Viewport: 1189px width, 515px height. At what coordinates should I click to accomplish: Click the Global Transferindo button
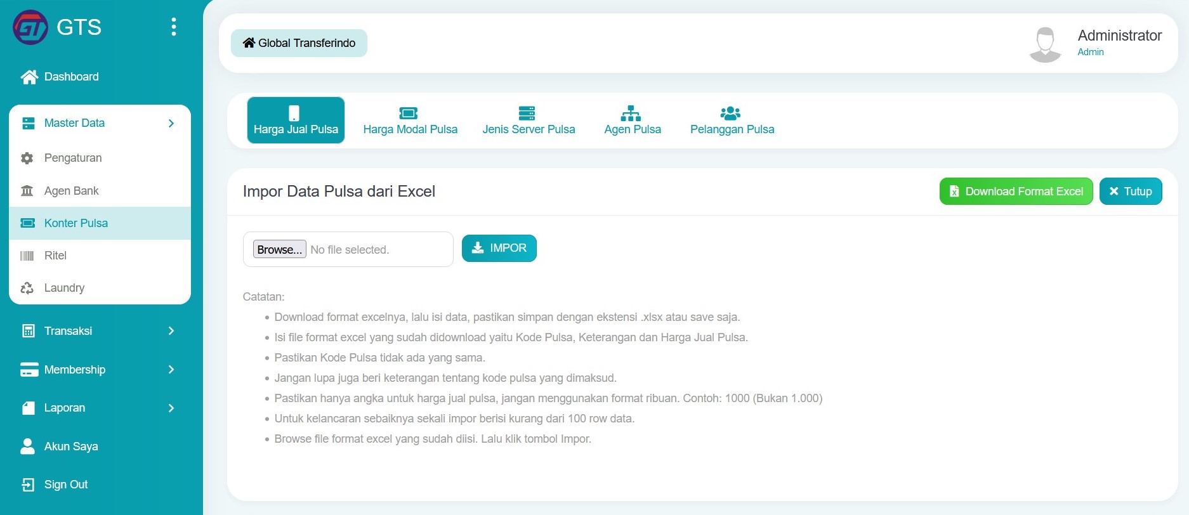pyautogui.click(x=299, y=43)
